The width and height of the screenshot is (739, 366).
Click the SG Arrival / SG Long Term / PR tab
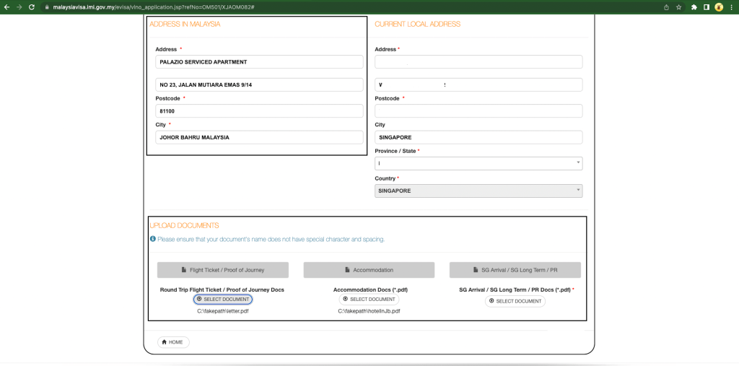click(515, 270)
